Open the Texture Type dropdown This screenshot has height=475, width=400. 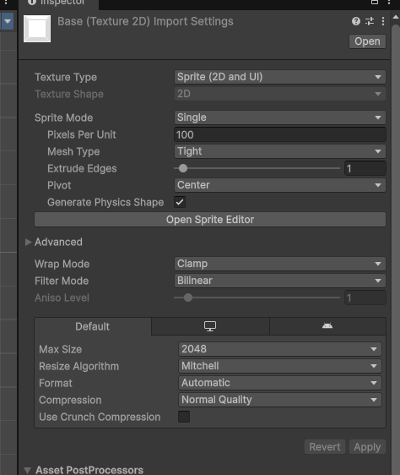(x=280, y=77)
